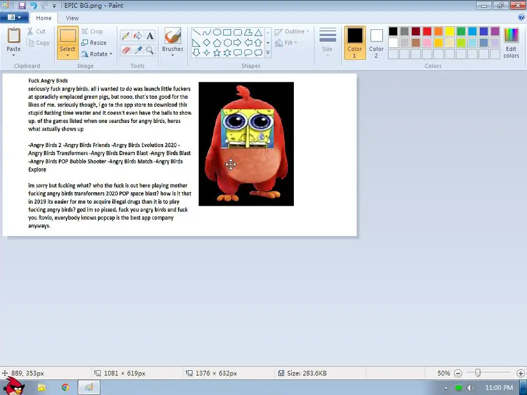Select the Pencil tool
Screen dimensions: 527x395
(126, 35)
